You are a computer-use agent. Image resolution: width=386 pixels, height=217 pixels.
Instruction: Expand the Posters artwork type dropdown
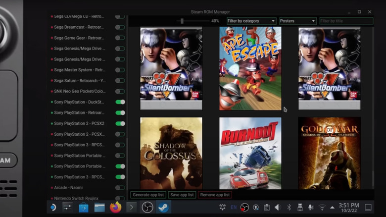[297, 21]
